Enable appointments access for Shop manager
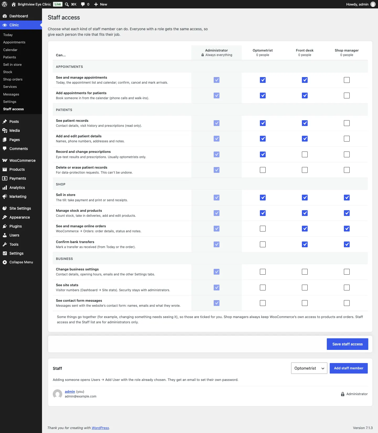Image resolution: width=378 pixels, height=433 pixels. [x=347, y=80]
